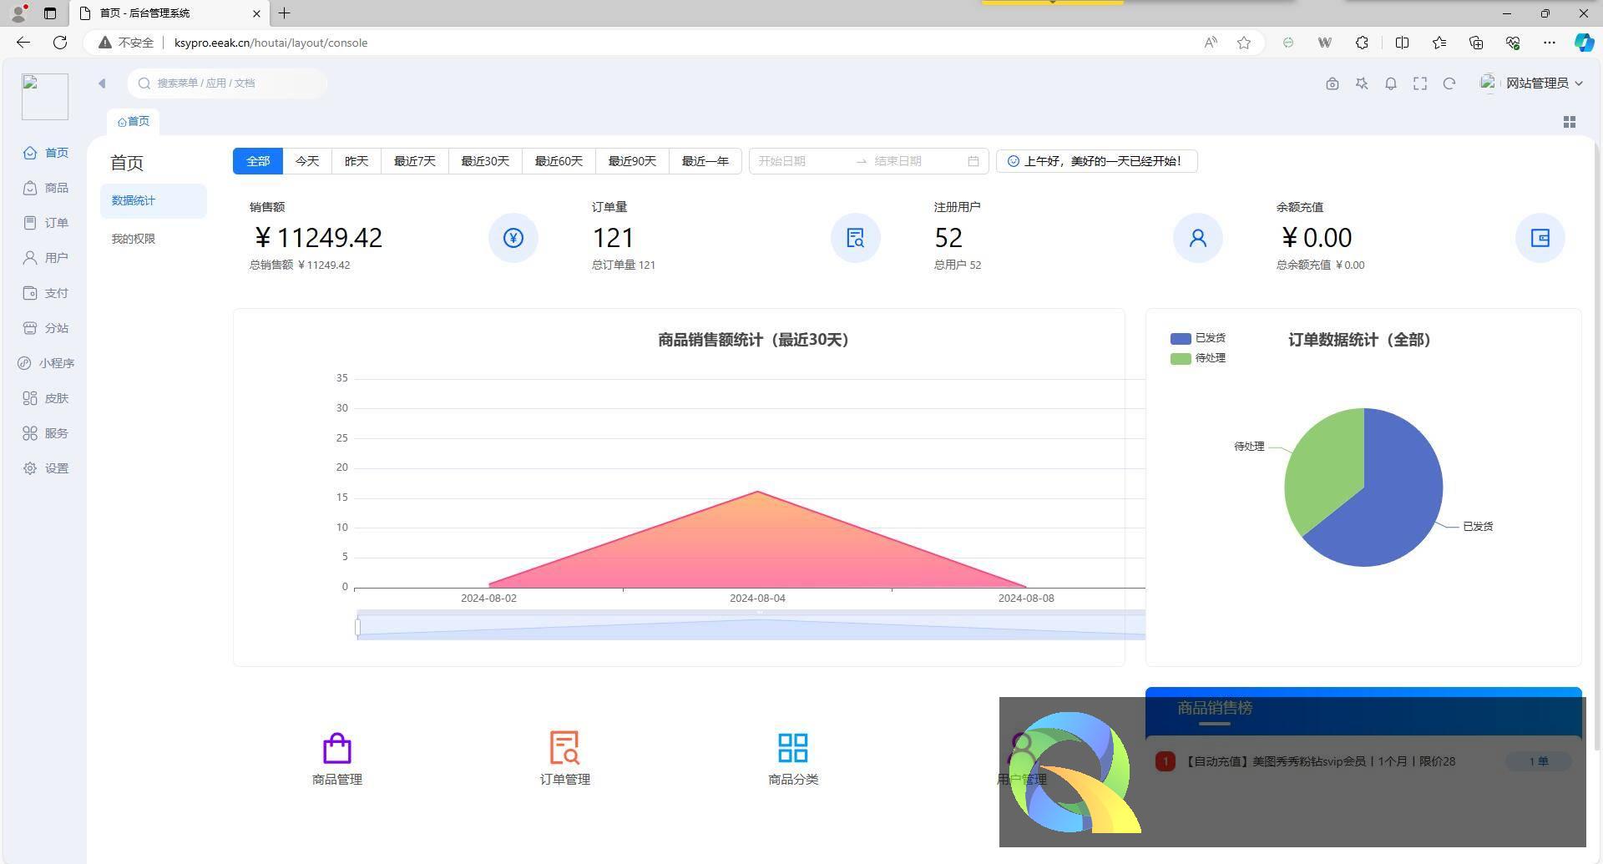Screen dimensions: 1603x864
Task: Toggle the 已发货 legend swatch
Action: pyautogui.click(x=1181, y=338)
